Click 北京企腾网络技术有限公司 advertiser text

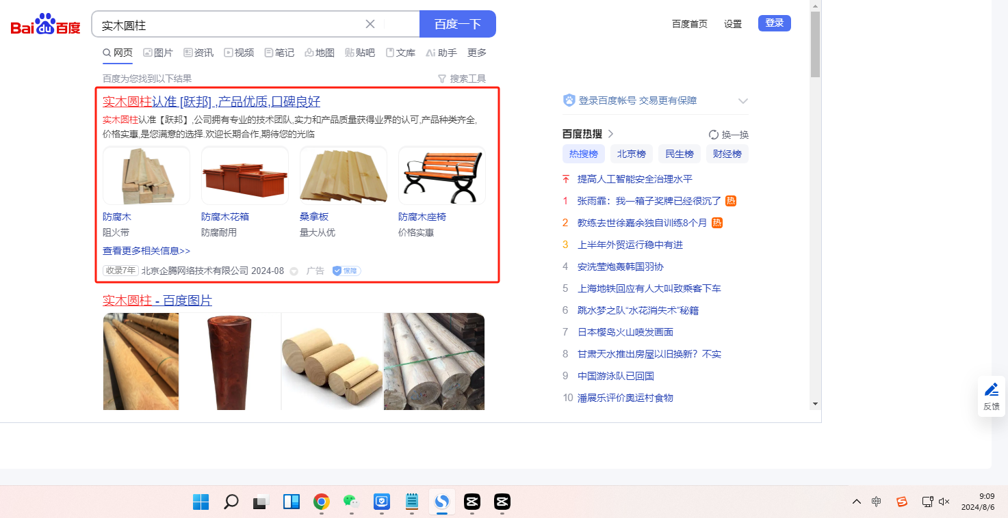[x=195, y=271]
